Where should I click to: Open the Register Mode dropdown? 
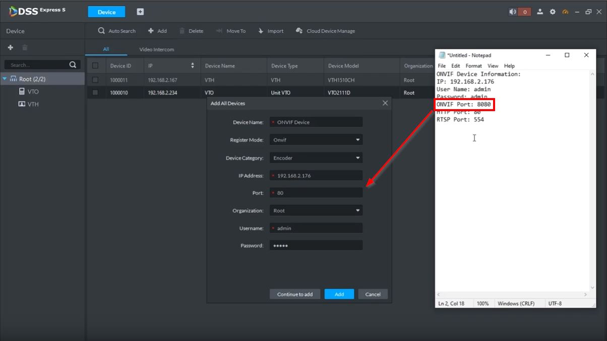coord(316,140)
